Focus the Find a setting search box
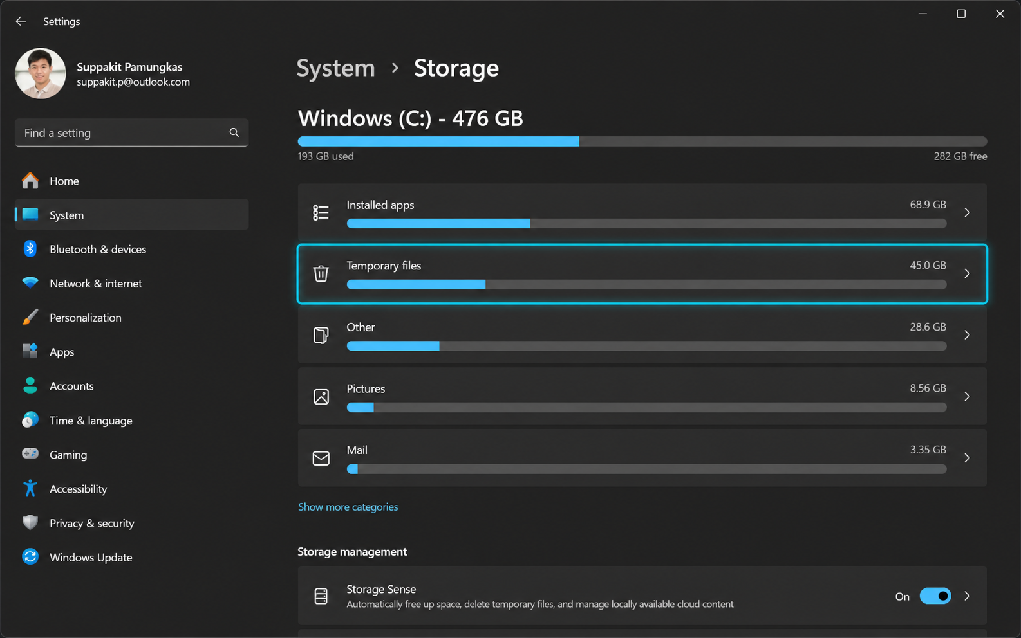Image resolution: width=1021 pixels, height=638 pixels. [x=131, y=132]
